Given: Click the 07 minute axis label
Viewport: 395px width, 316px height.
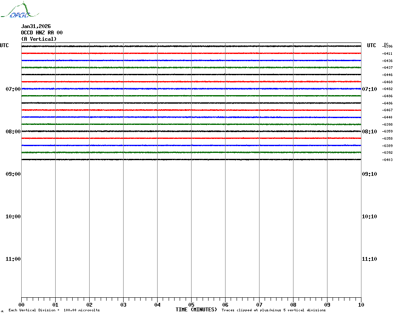Looking at the screenshot, I should (x=259, y=305).
